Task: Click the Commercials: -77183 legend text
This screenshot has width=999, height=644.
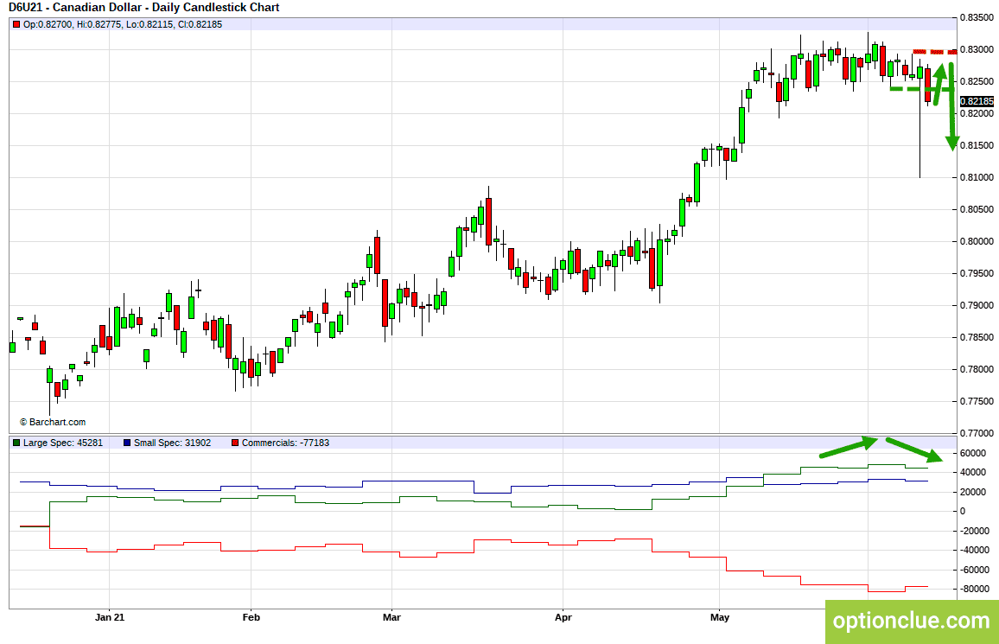Action: (285, 443)
